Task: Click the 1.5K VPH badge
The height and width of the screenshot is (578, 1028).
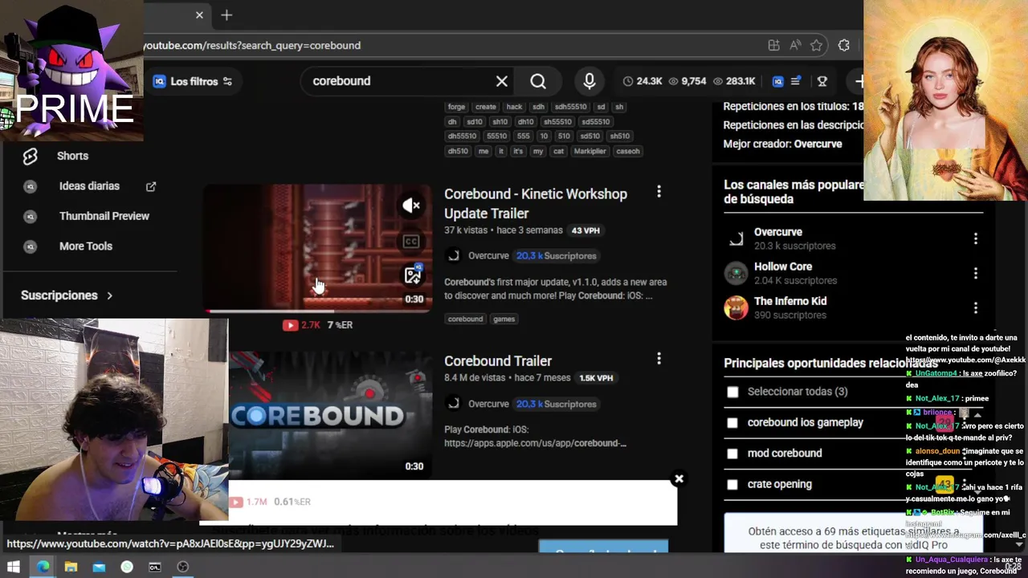Action: (x=596, y=378)
